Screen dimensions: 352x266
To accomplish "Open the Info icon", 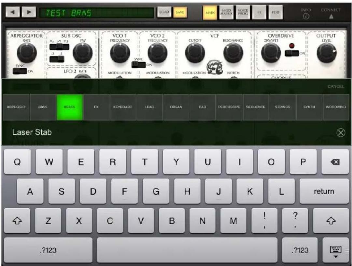I will (x=306, y=16).
